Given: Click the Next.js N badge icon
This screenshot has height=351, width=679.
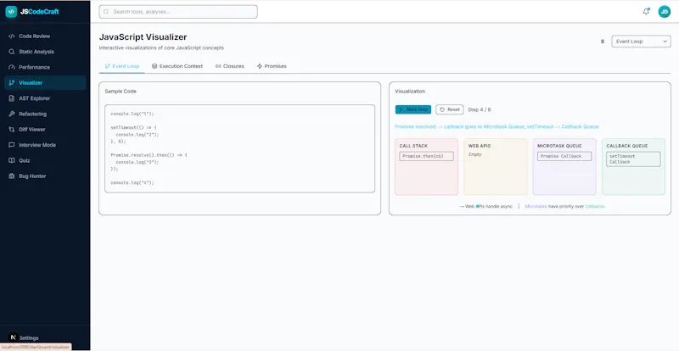Looking at the screenshot, I should (x=14, y=337).
